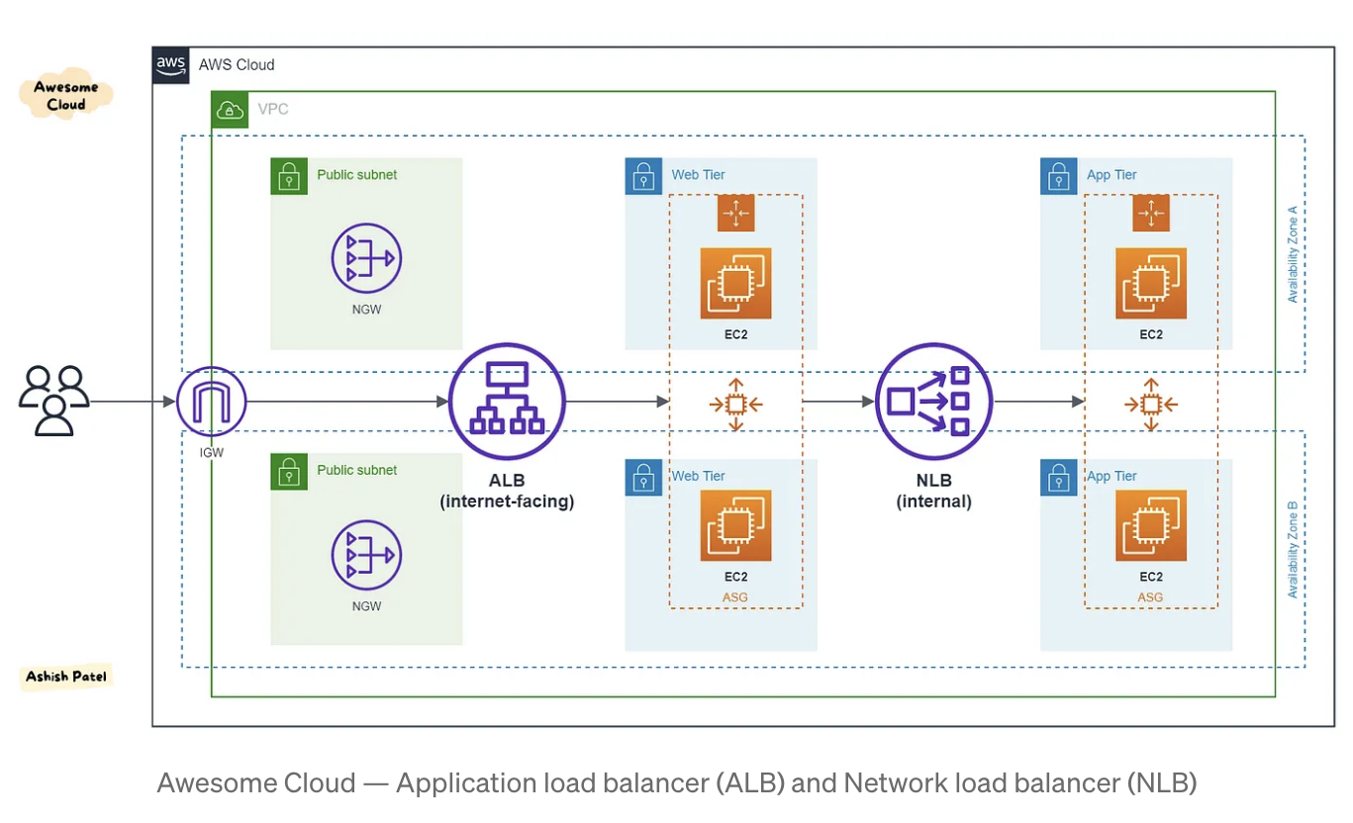1353x823 pixels.
Task: Select the EC2 icon in Zone B Web Tier
Action: [x=735, y=525]
